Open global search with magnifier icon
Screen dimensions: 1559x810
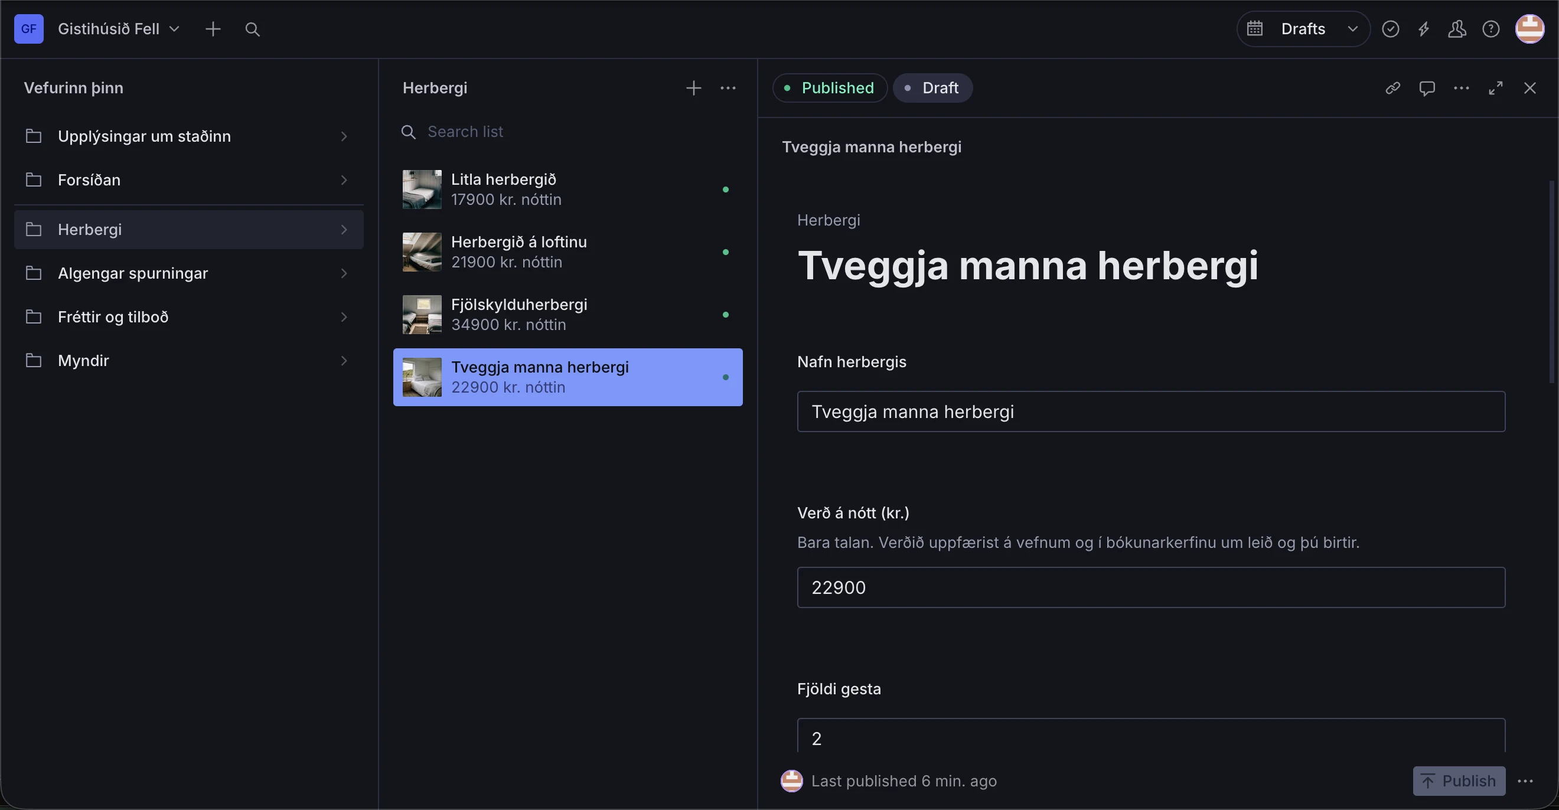(252, 29)
